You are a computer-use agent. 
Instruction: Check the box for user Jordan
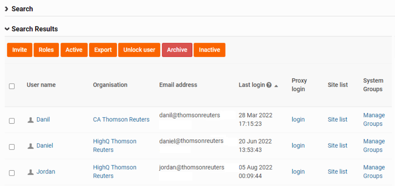coord(12,173)
